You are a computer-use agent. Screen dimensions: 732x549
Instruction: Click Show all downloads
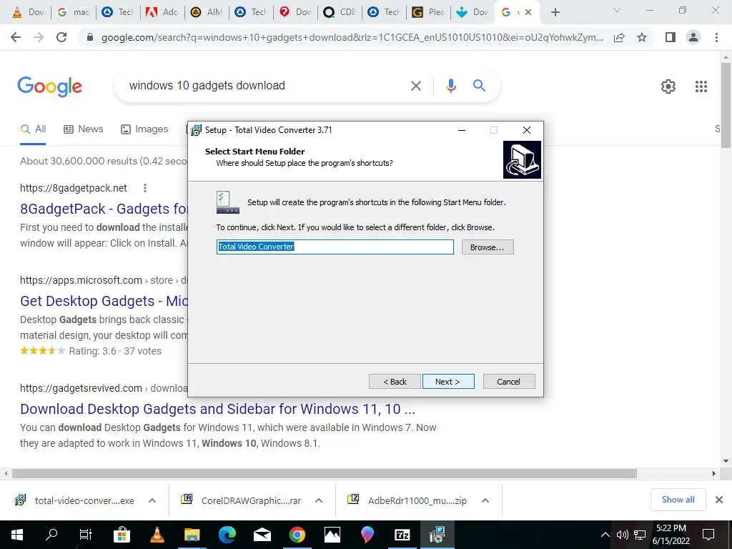click(678, 500)
